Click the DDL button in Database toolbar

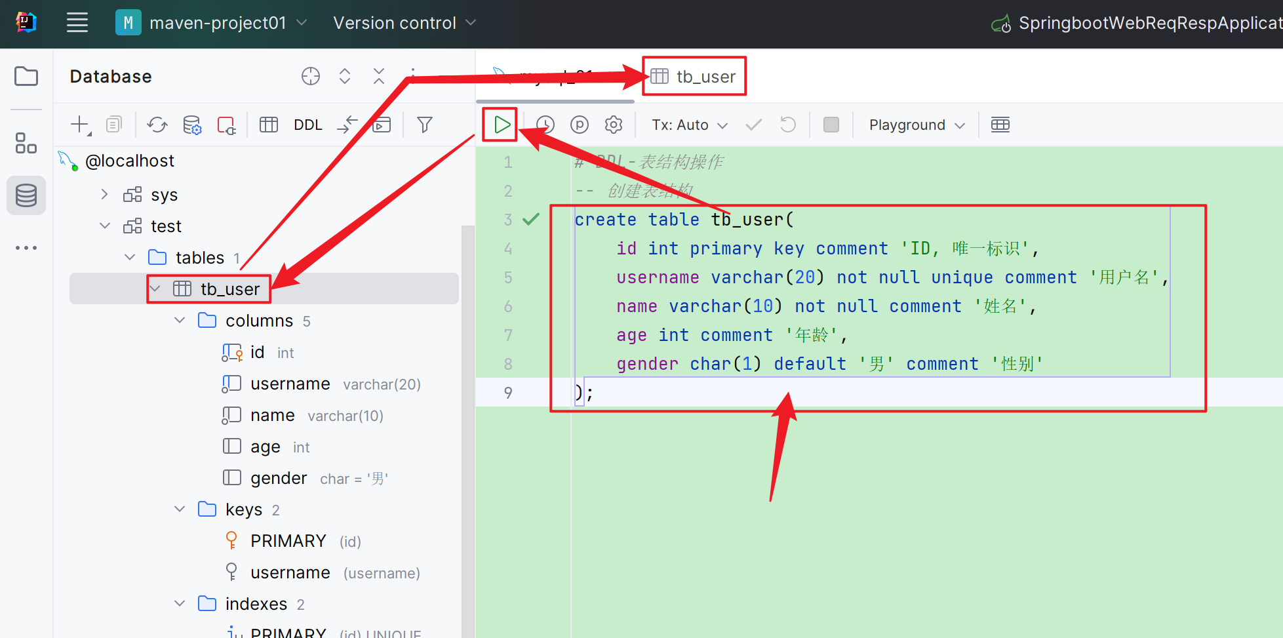coord(308,125)
